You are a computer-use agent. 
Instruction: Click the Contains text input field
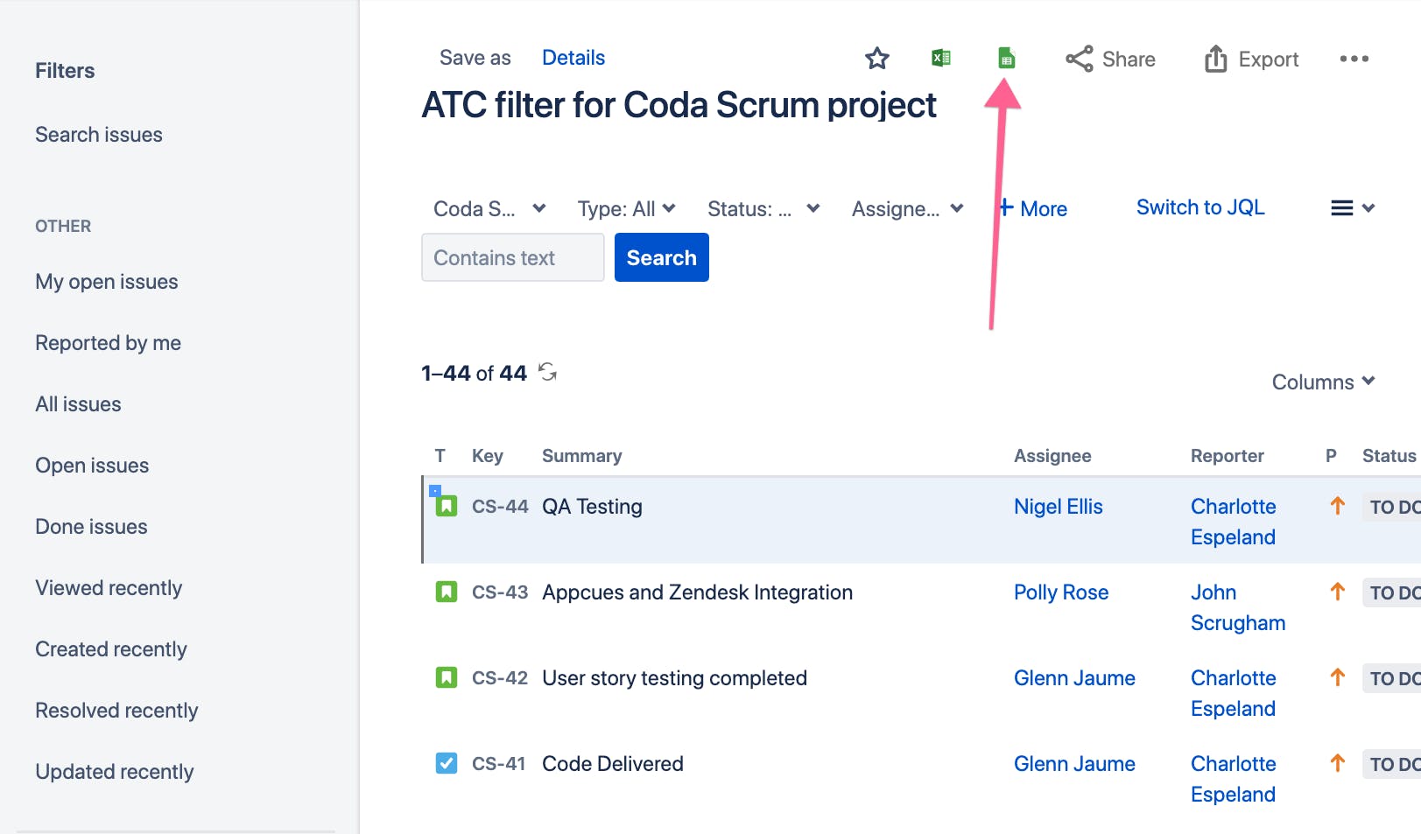click(512, 257)
